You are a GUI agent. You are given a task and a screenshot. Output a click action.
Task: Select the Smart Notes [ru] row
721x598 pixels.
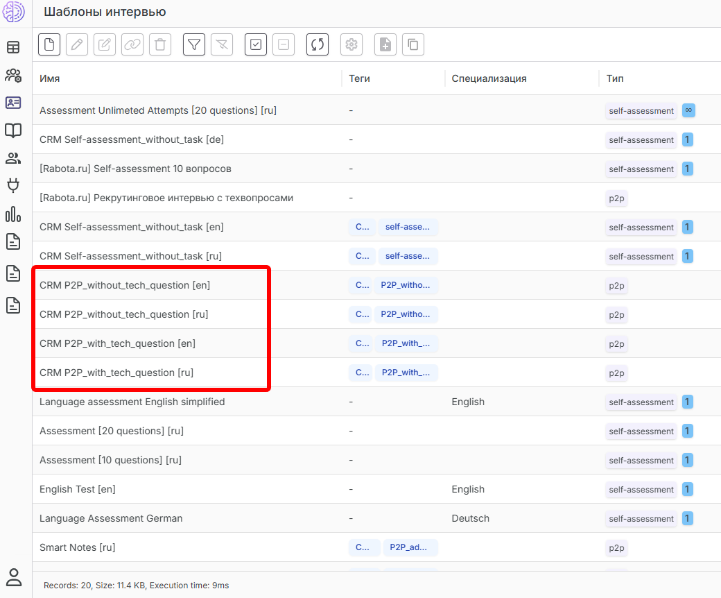[78, 547]
